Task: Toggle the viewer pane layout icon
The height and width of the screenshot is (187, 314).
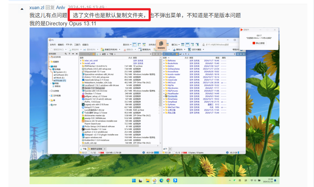Action: (197, 45)
